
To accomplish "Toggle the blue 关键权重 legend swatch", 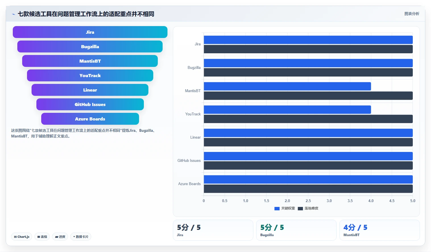I will click(277, 208).
